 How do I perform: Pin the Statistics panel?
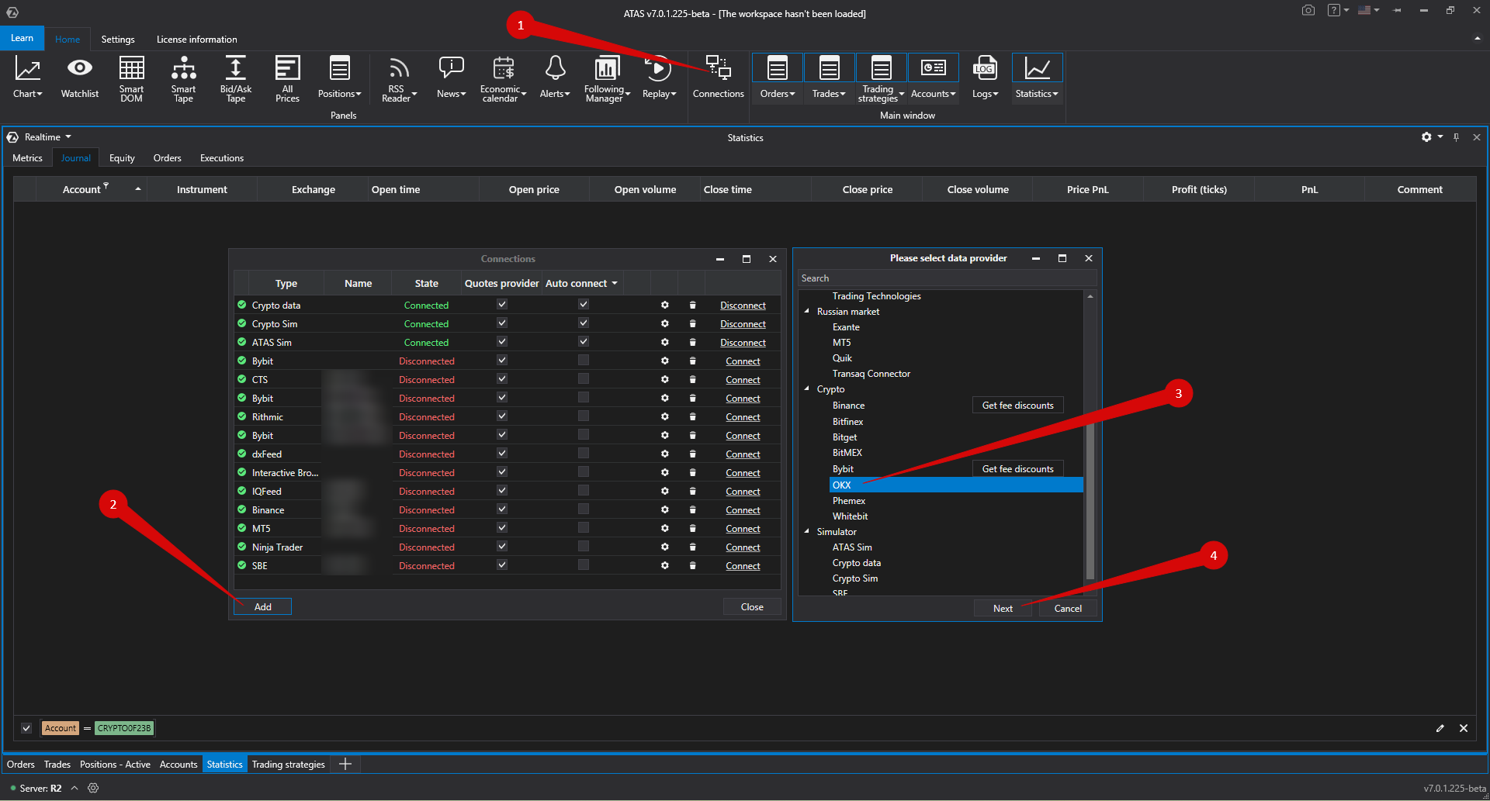pos(1457,137)
